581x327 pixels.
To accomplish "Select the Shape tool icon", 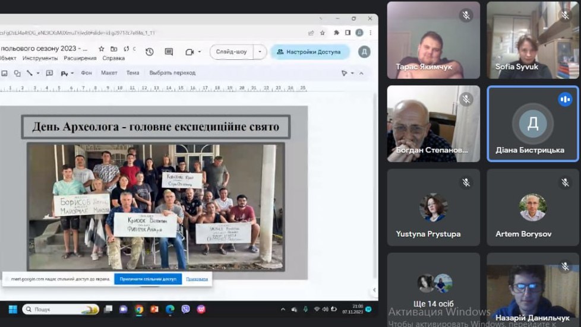I will click(x=17, y=73).
